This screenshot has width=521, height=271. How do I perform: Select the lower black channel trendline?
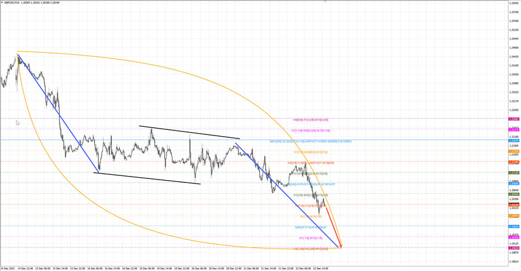[147, 178]
